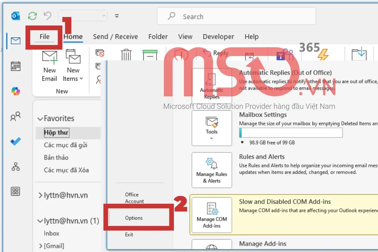
Task: Select the Archive icon on the ribbon
Action: click(150, 54)
